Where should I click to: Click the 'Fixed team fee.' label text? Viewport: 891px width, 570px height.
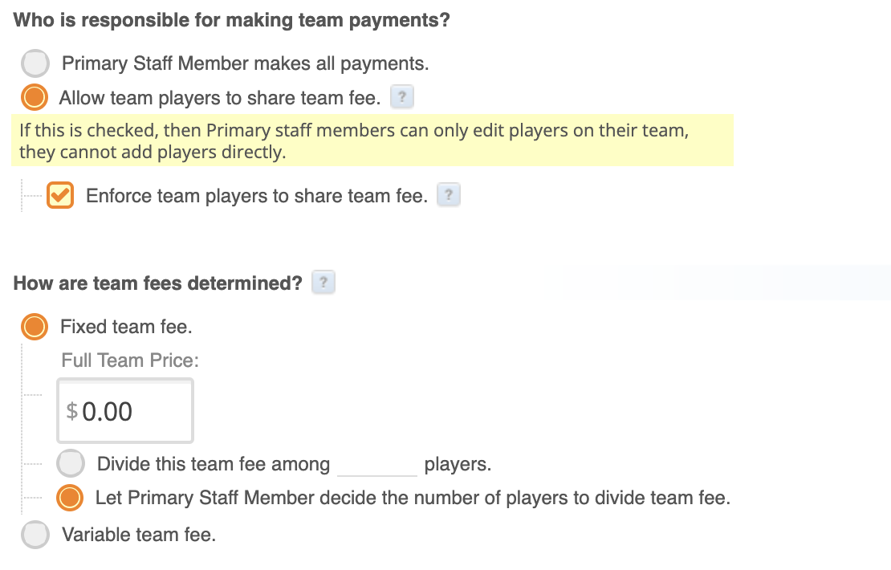point(126,327)
